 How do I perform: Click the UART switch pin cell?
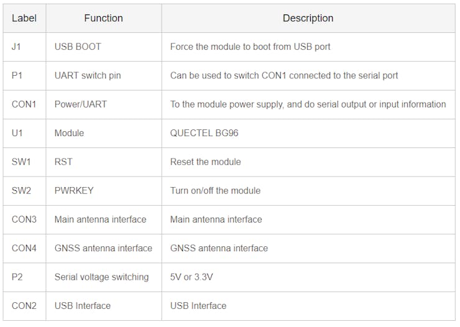pyautogui.click(x=104, y=76)
